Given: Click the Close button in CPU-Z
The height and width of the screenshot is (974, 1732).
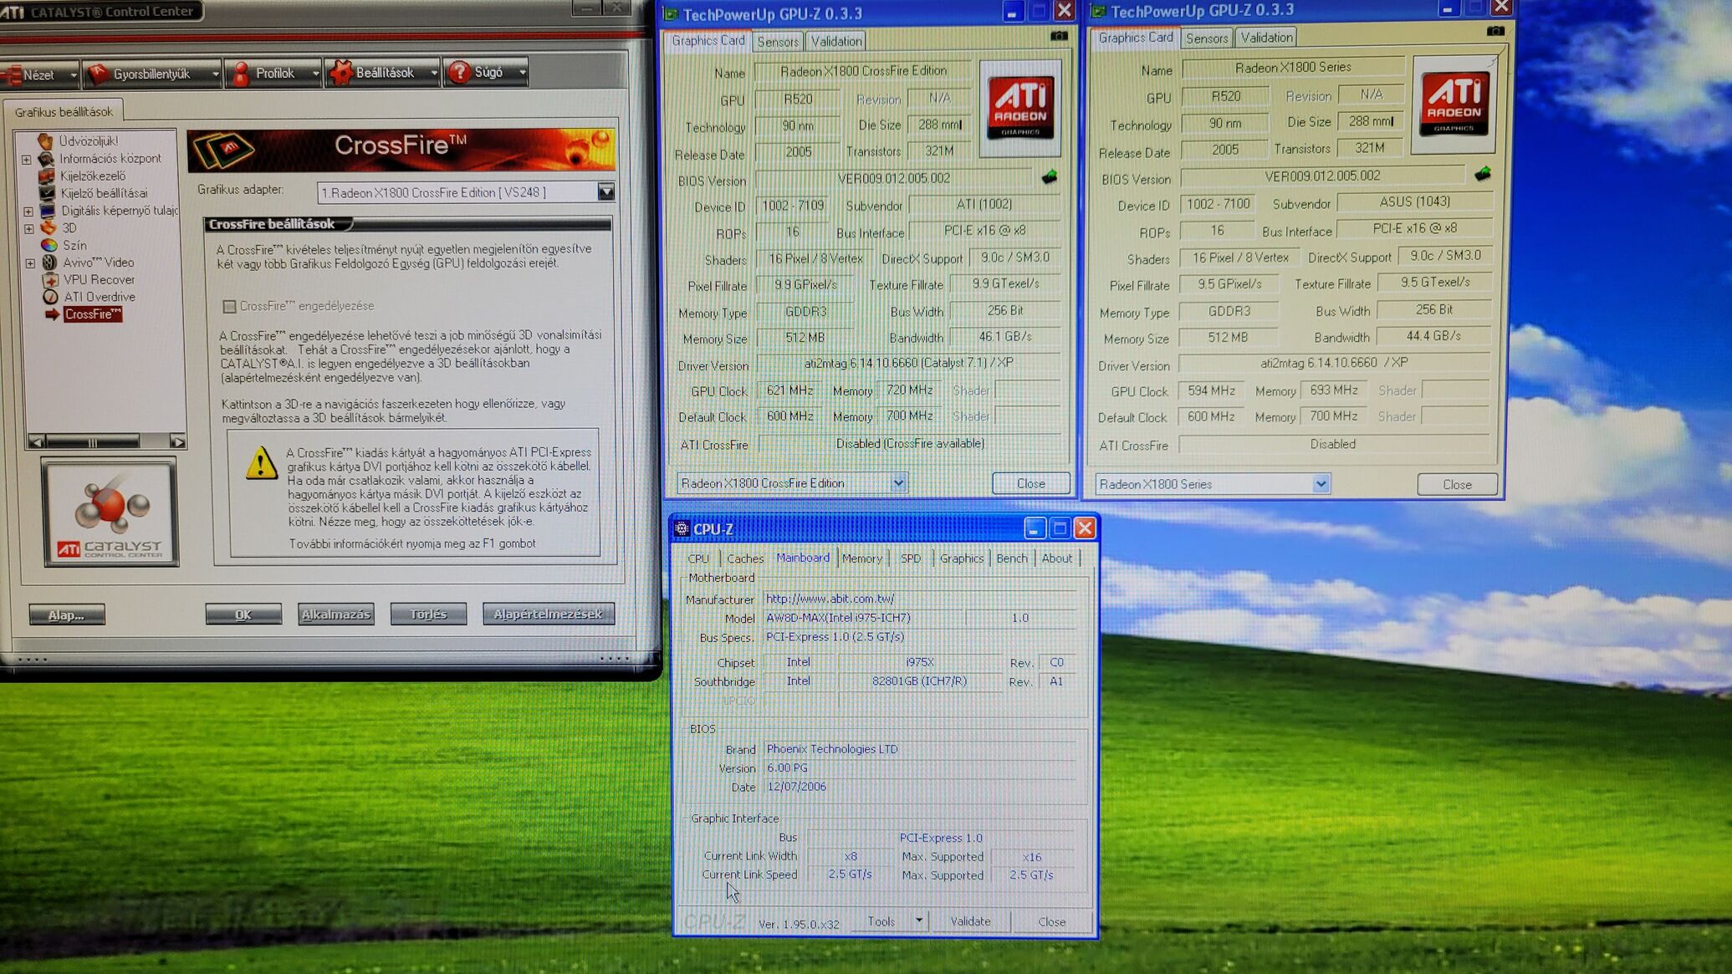Looking at the screenshot, I should coord(1051,922).
